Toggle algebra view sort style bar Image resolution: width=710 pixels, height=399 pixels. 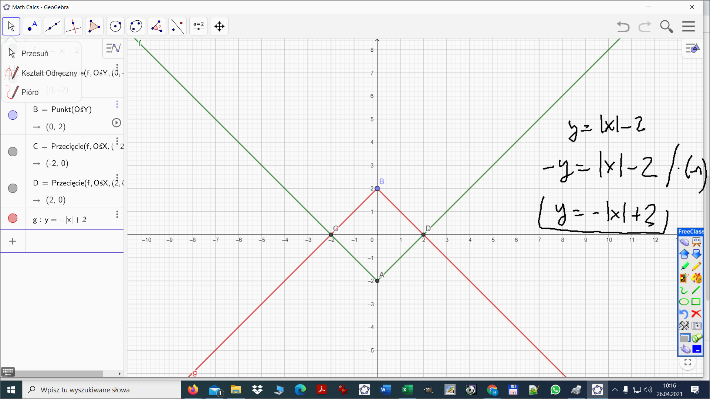pos(113,48)
